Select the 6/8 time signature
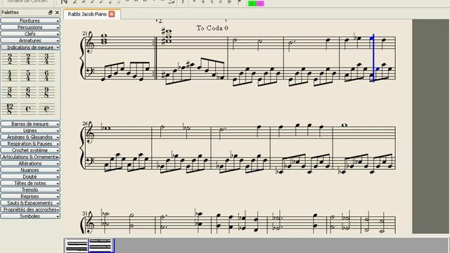The image size is (450, 253). click(28, 92)
